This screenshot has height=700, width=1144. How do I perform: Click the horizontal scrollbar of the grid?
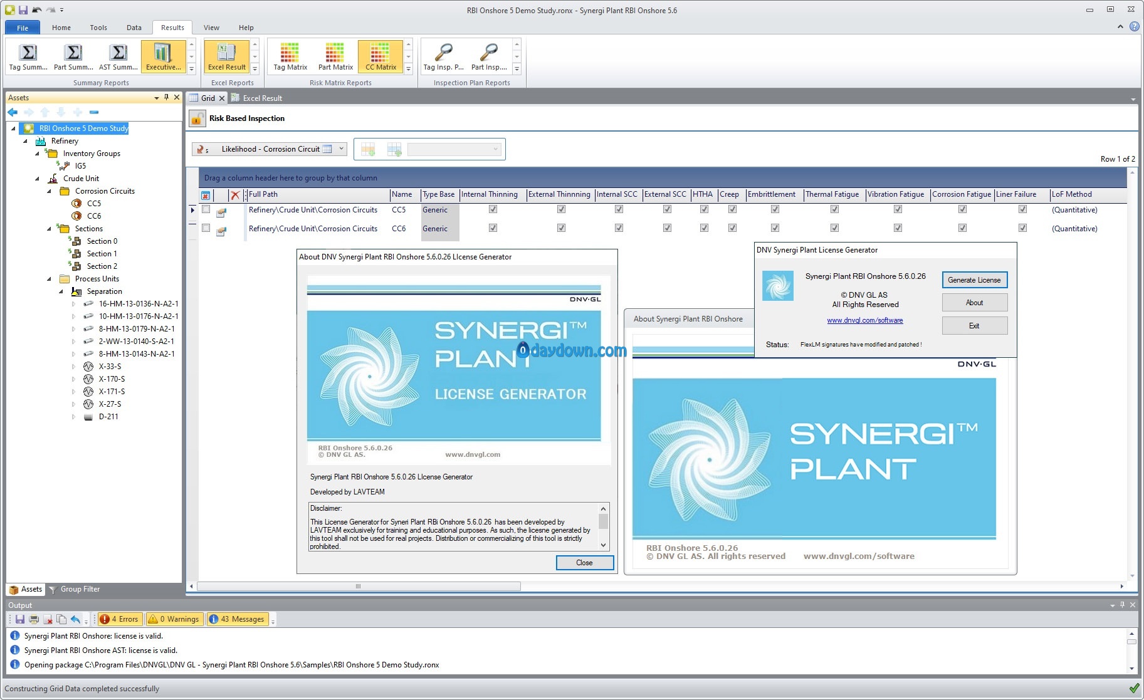[x=359, y=587]
